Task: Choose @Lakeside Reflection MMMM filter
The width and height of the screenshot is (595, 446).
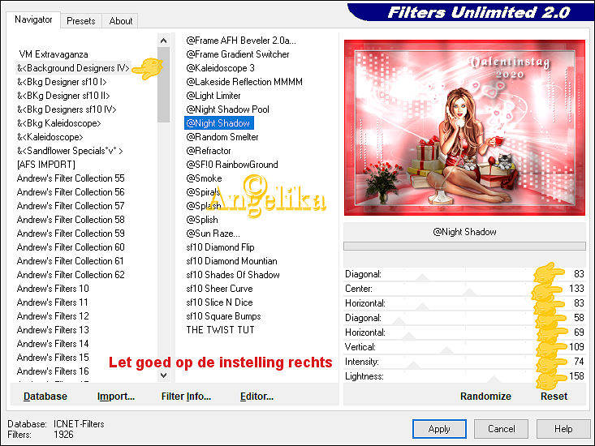Action: (244, 82)
